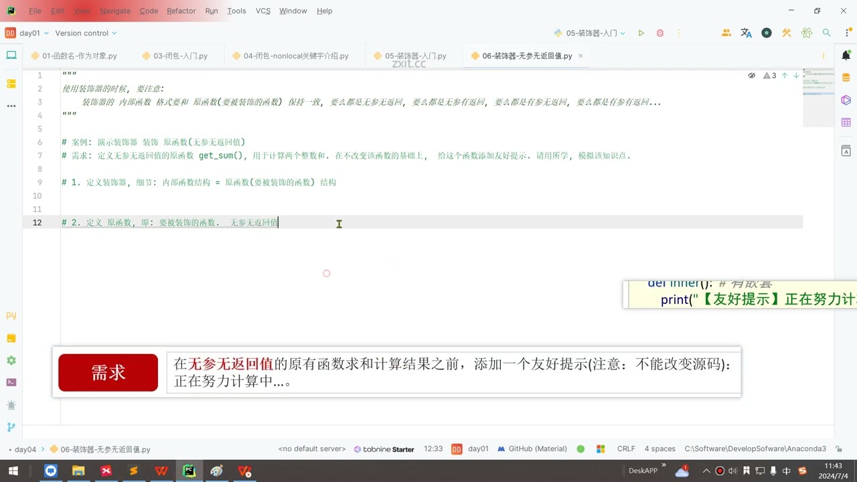
Task: Open more run actions vertical dots
Action: pyautogui.click(x=680, y=33)
